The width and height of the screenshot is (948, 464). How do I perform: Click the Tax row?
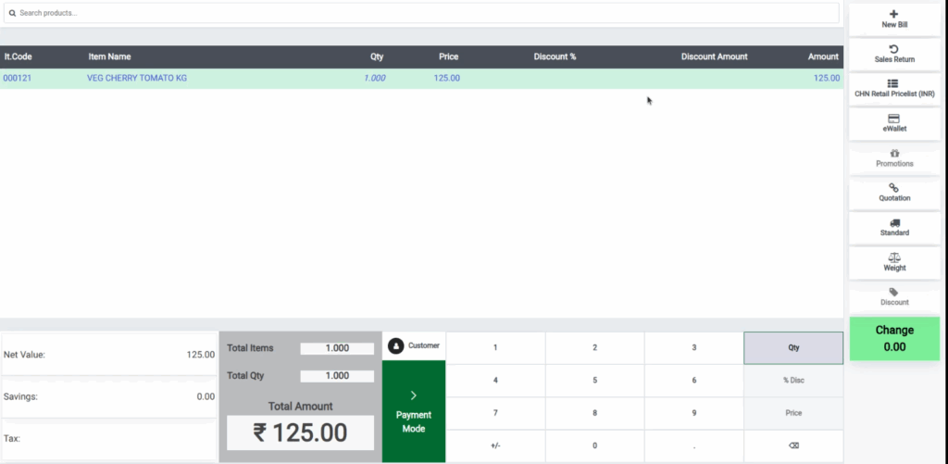(x=109, y=439)
